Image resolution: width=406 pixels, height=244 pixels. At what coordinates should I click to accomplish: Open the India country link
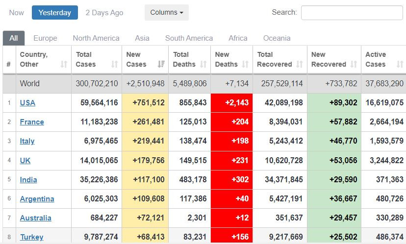coord(28,180)
